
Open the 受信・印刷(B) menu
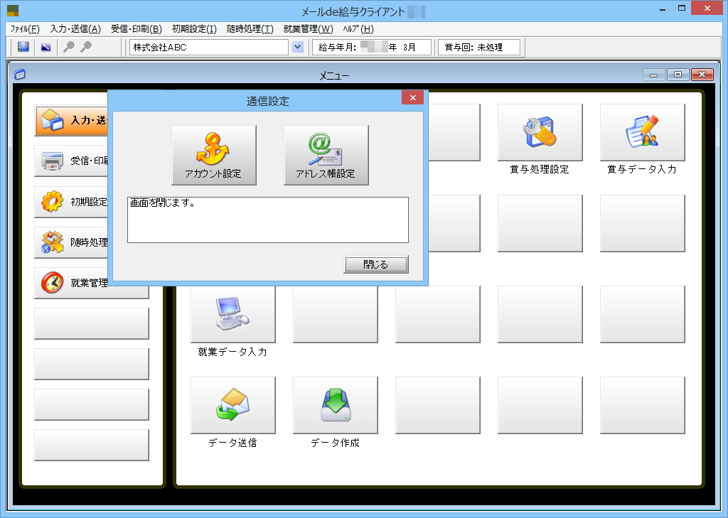point(136,28)
